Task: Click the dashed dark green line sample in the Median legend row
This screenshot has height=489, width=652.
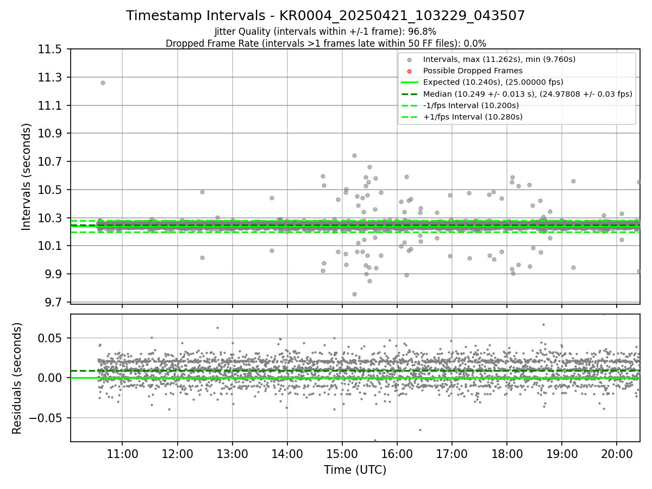Action: coord(409,94)
